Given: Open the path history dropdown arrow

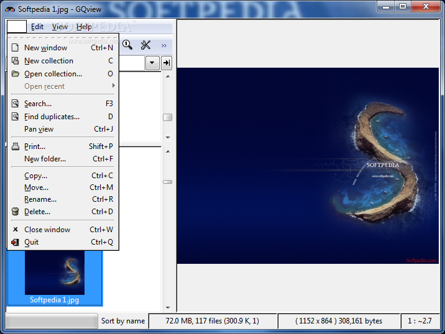Looking at the screenshot, I should pyautogui.click(x=152, y=63).
